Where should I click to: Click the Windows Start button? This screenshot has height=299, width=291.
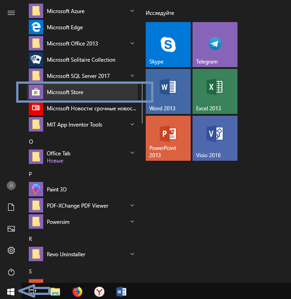[x=11, y=292]
